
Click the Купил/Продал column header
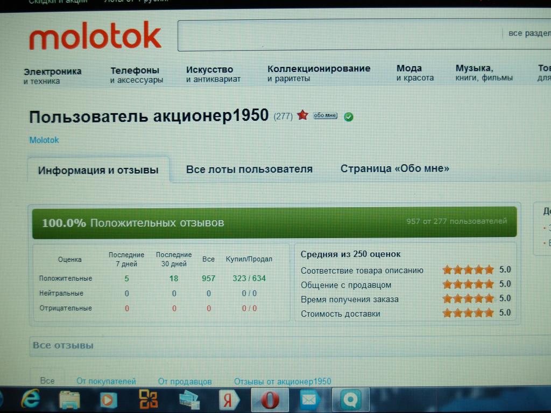249,259
